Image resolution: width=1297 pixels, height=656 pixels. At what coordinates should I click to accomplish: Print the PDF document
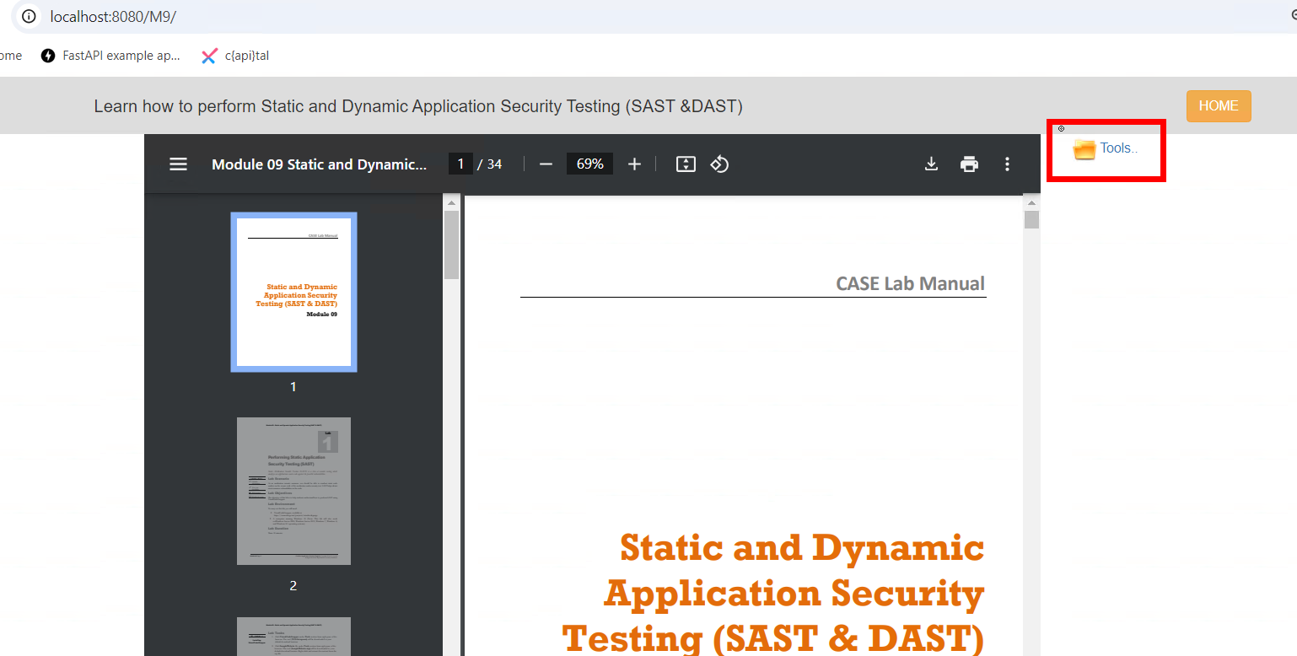point(970,164)
